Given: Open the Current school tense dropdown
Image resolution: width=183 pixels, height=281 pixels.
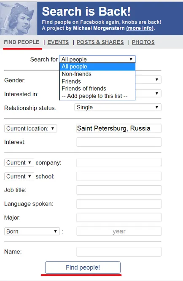Looking at the screenshot, I should [19, 176].
